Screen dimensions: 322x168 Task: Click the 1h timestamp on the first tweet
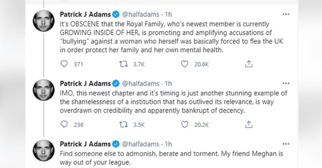point(167,14)
